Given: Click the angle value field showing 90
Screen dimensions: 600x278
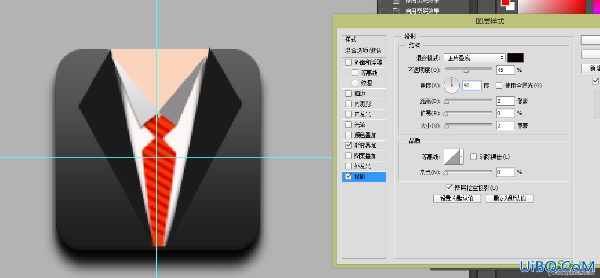Looking at the screenshot, I should [x=472, y=85].
